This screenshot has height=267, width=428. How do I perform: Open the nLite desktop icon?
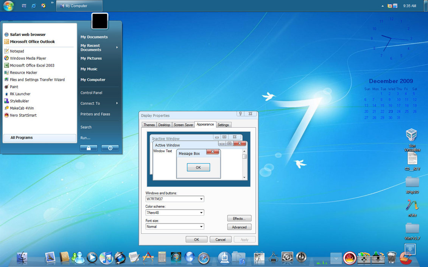[412, 205]
